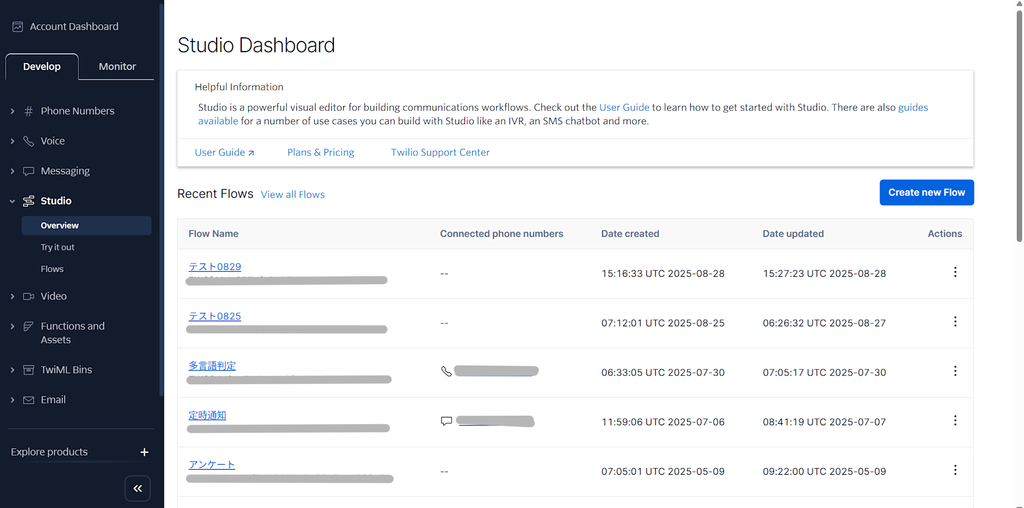Open actions menu for 多言語判定 flow

[955, 371]
